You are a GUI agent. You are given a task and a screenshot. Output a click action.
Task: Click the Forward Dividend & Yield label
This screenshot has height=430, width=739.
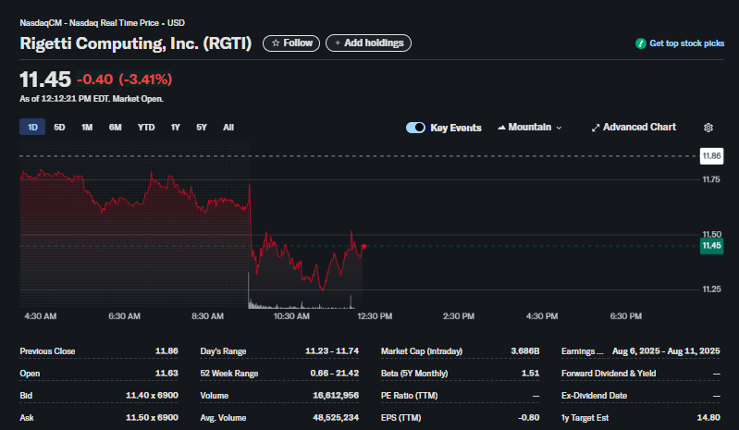609,374
